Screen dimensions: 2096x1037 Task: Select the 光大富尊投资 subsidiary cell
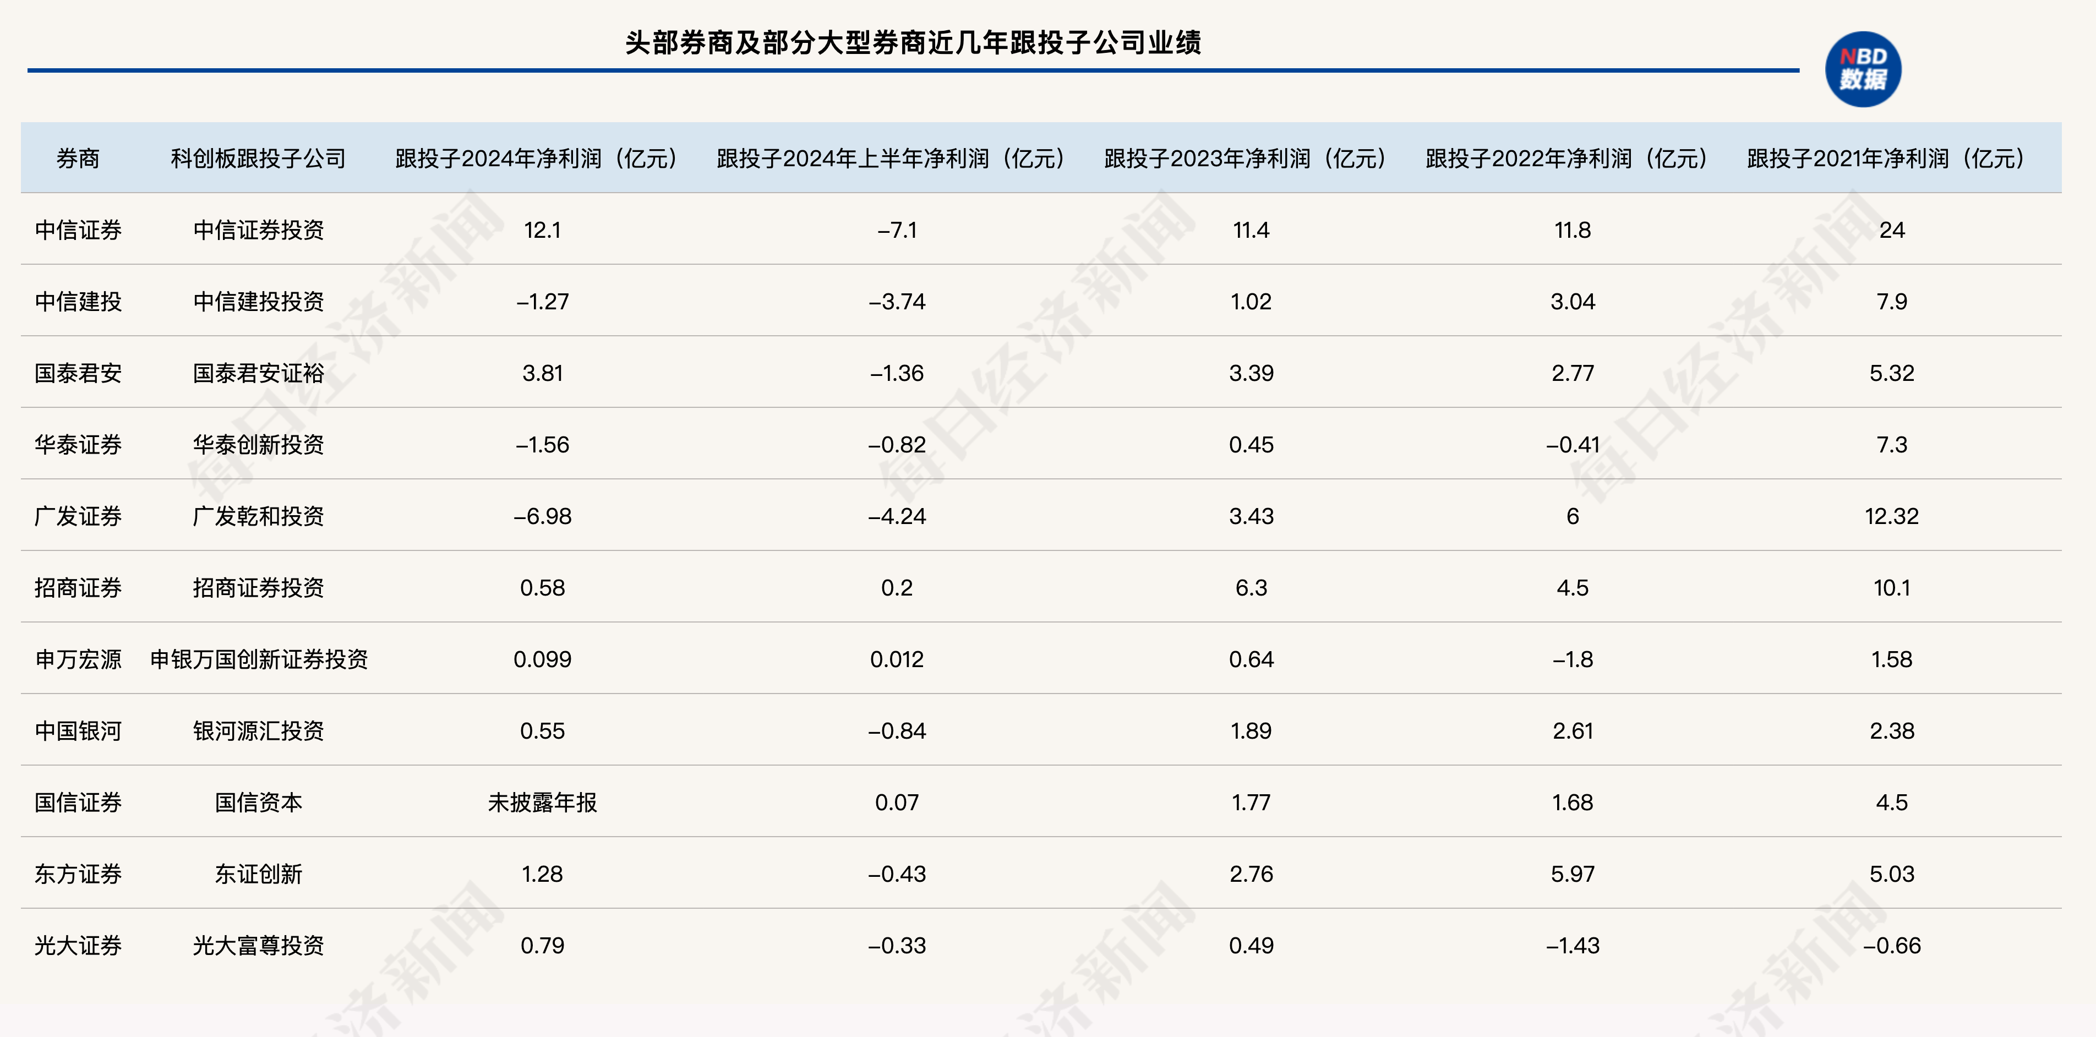click(x=259, y=946)
